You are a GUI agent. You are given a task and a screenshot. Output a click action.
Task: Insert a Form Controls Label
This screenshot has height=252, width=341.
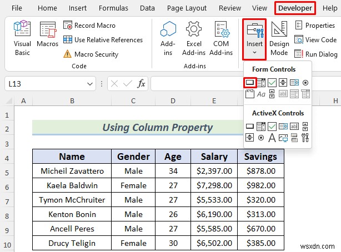(x=261, y=94)
